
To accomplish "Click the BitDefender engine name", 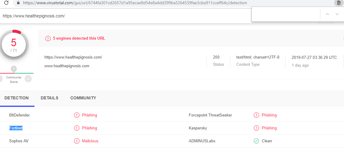I will [x=19, y=115].
